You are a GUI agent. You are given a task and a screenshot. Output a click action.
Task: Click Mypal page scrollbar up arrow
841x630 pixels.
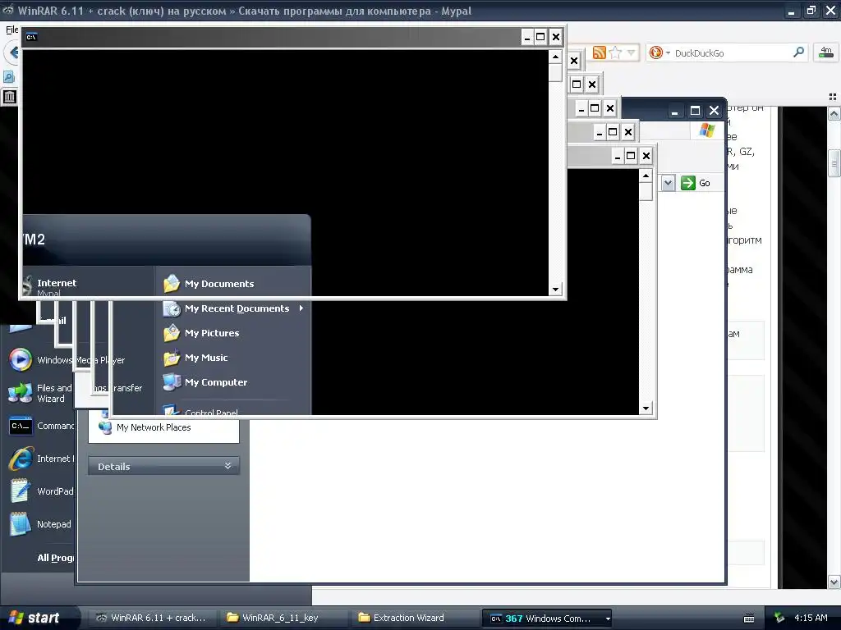click(834, 113)
